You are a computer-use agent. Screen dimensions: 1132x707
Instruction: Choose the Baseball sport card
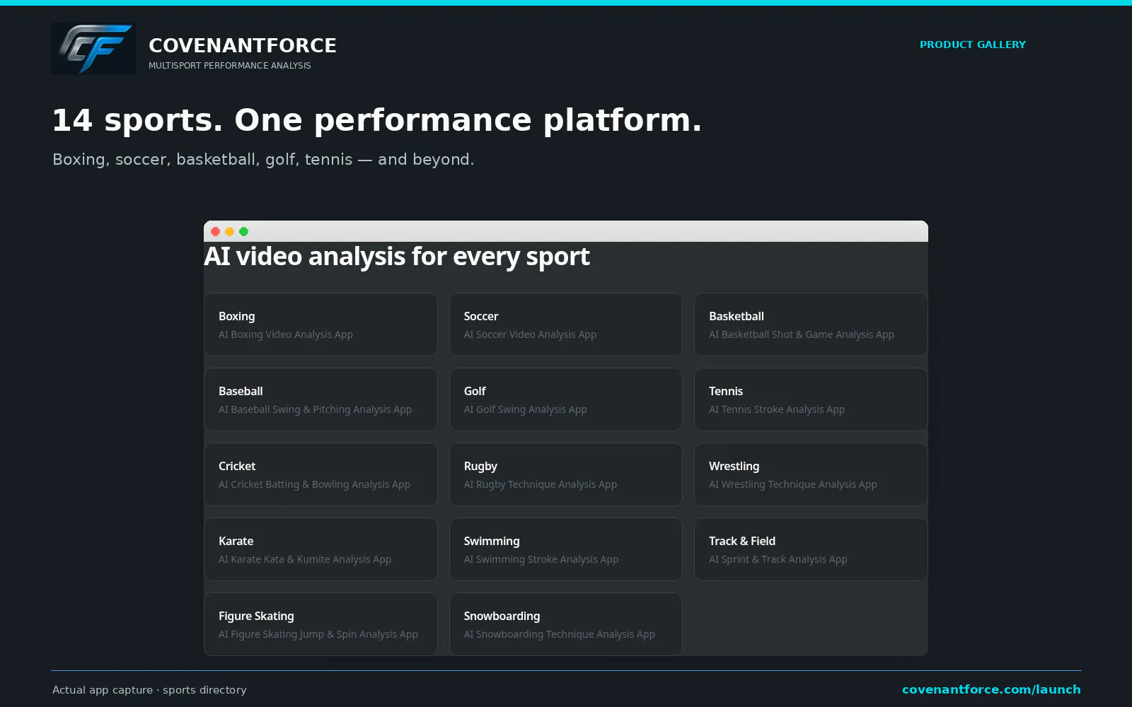pos(320,399)
